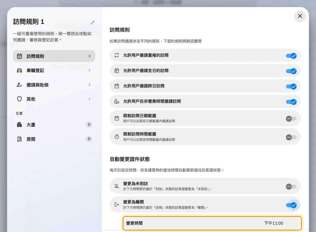Close the dialog with the X button
Screen dimensions: 316x232
click(300, 16)
